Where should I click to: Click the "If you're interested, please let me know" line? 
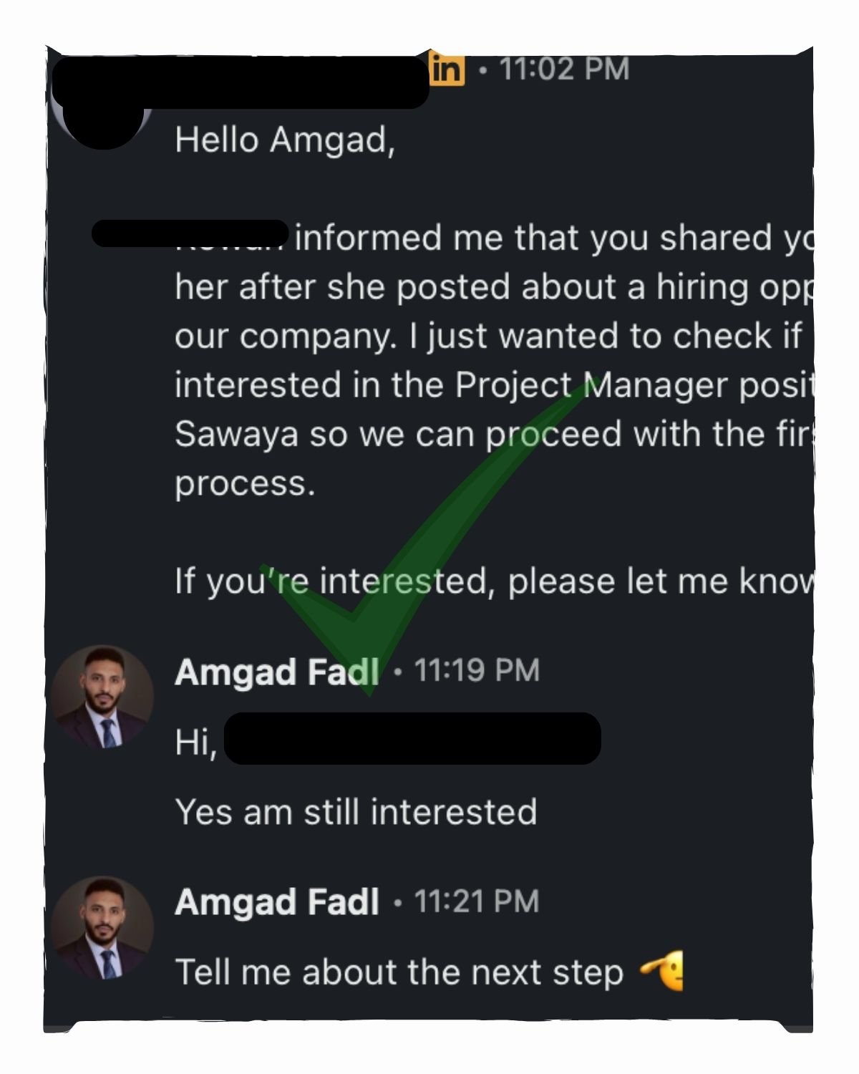pyautogui.click(x=494, y=581)
